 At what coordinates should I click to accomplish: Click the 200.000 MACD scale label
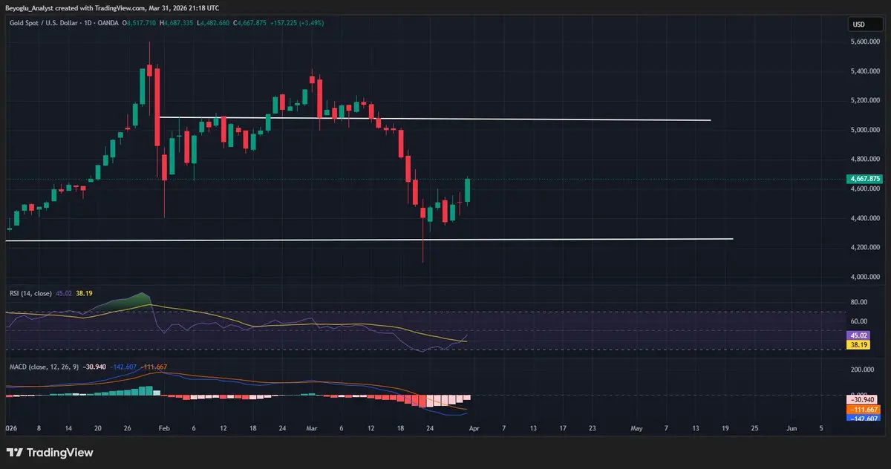tap(864, 369)
